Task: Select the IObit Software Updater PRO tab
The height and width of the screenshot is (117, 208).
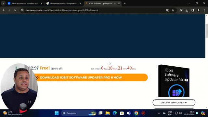Action: 102,4
